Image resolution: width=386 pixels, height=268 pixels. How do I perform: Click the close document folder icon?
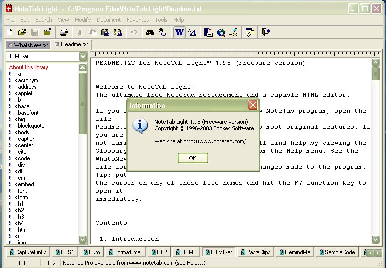[47, 32]
